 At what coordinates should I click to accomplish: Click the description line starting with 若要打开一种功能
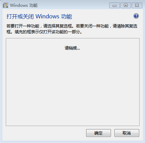(x=72, y=26)
